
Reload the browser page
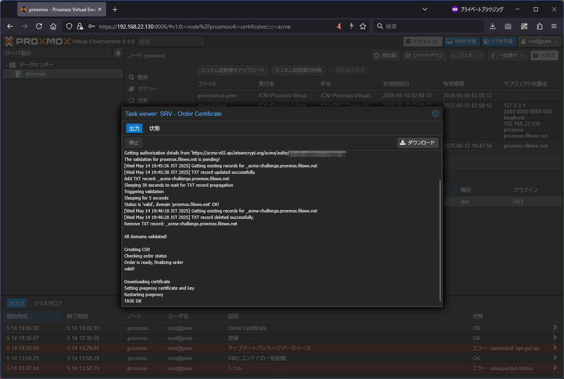39,26
